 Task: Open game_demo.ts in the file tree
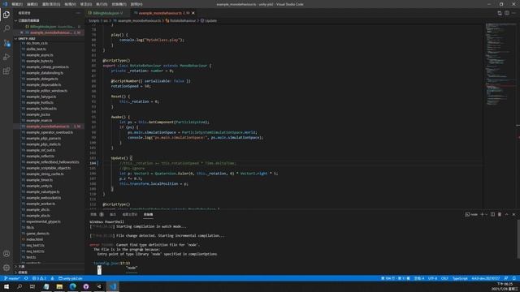click(37, 234)
